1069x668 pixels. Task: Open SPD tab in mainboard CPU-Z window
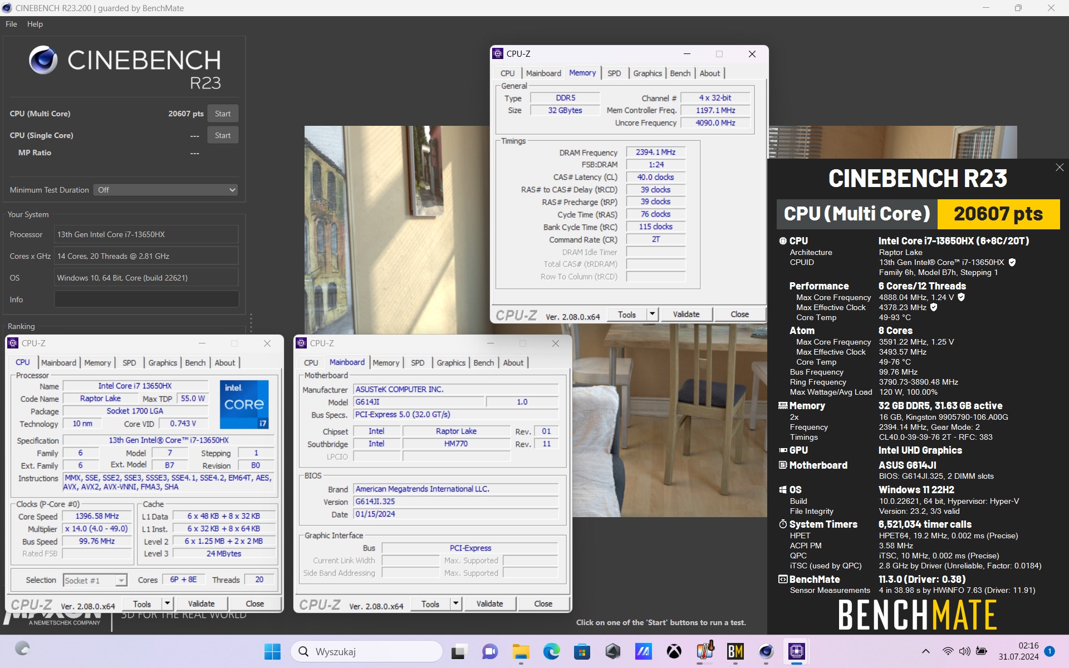(418, 362)
